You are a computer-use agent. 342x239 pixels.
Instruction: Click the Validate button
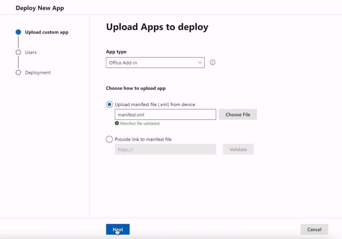238,149
